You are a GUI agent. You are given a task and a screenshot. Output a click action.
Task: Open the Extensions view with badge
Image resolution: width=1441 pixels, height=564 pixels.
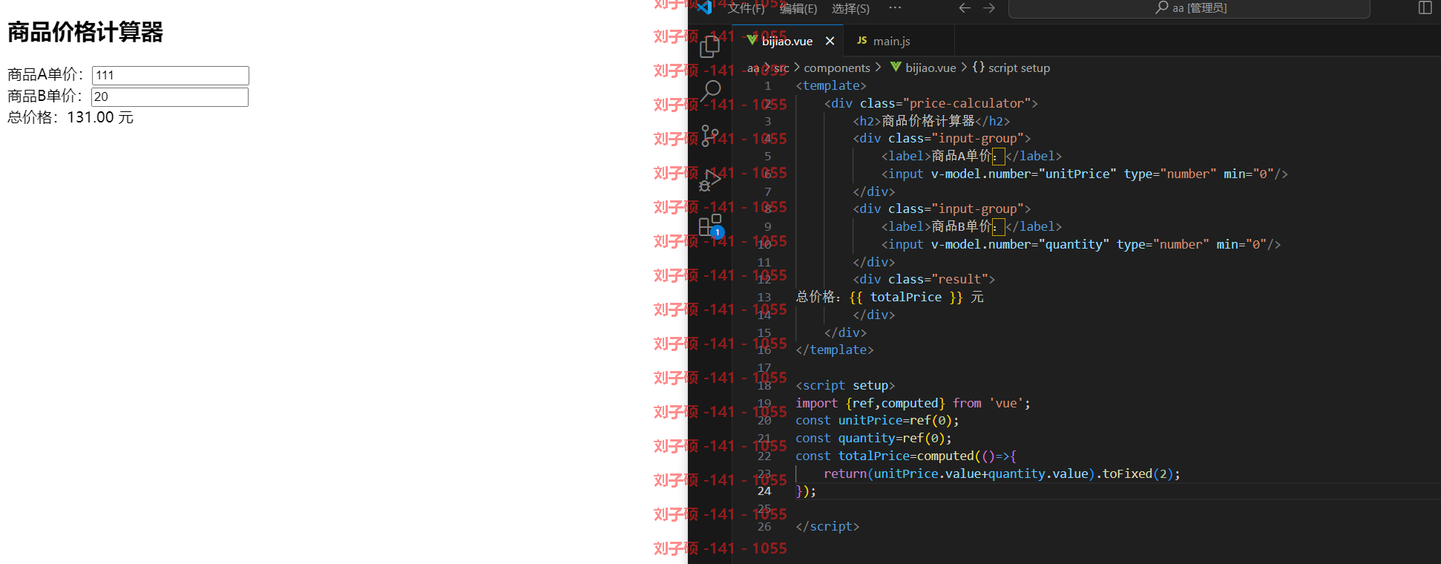[x=710, y=225]
